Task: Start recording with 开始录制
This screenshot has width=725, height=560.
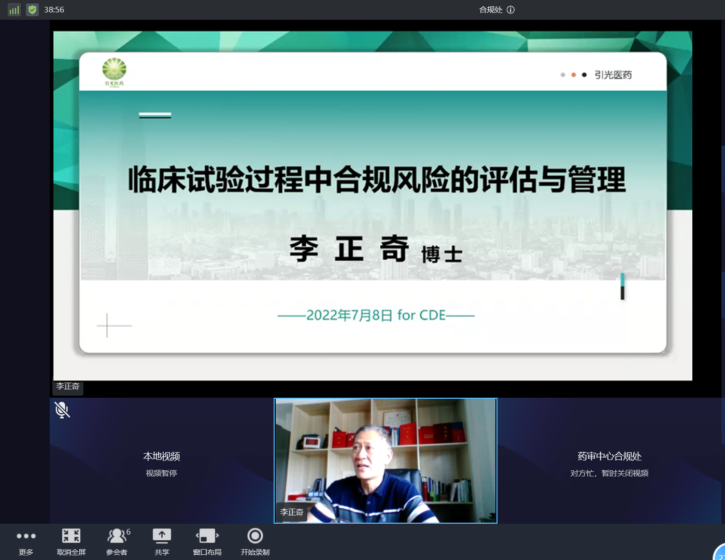Action: [x=255, y=541]
